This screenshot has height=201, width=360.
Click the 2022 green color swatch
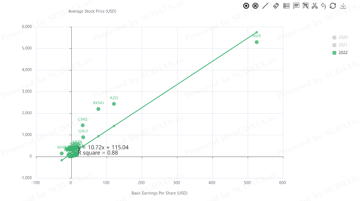(334, 53)
